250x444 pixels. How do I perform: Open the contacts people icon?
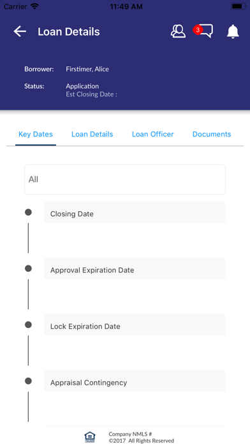point(178,31)
